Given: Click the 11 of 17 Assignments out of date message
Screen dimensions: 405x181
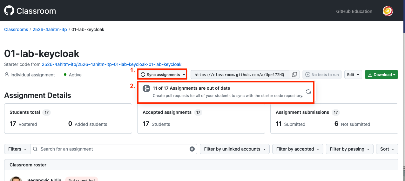Looking at the screenshot, I should tap(191, 88).
